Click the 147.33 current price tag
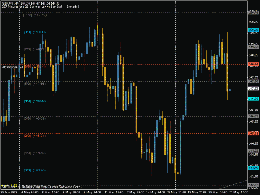 click(253, 89)
